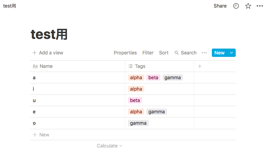Add a new property column with plus
This screenshot has width=265, height=163.
(200, 66)
